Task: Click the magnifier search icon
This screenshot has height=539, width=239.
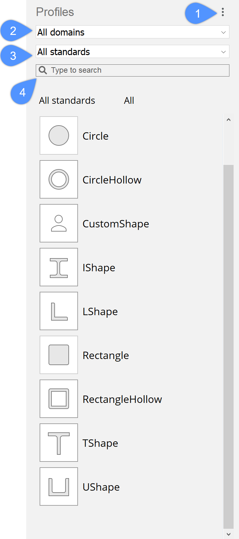Action: point(43,70)
